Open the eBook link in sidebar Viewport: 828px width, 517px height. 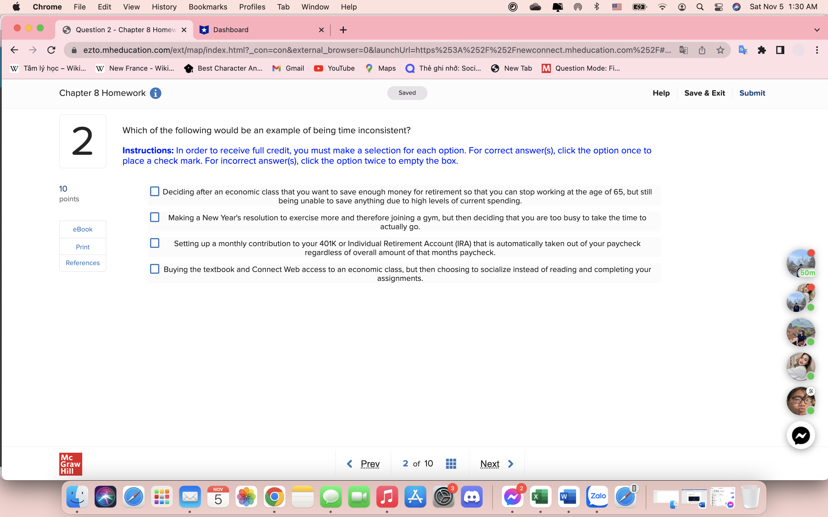tap(83, 229)
